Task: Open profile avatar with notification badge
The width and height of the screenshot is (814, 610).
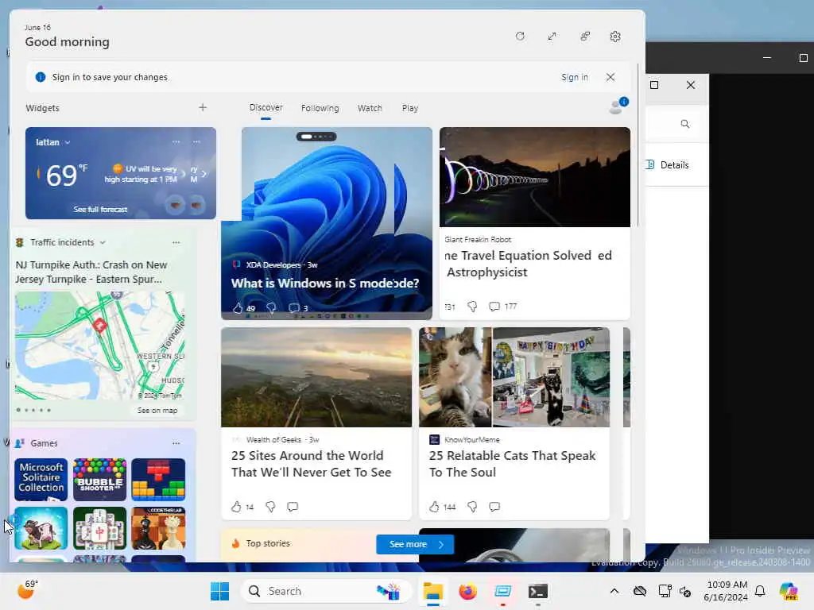Action: [x=618, y=106]
